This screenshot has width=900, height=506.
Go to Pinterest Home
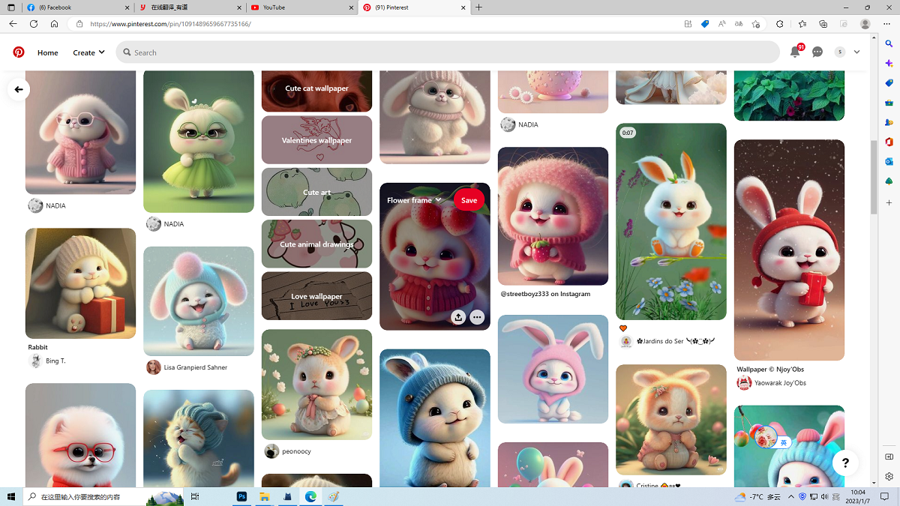(x=48, y=52)
